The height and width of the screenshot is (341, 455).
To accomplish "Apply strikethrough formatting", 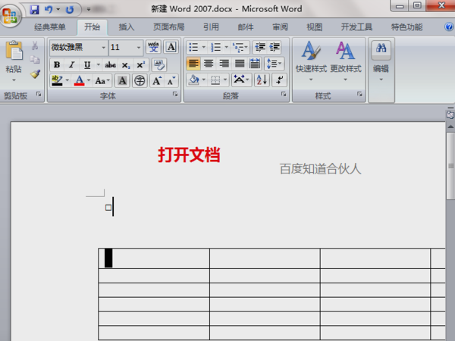I will pos(110,64).
